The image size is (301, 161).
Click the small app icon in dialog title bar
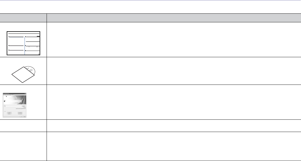tap(3, 93)
